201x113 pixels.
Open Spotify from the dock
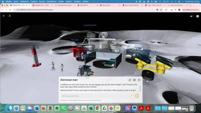coord(57,108)
